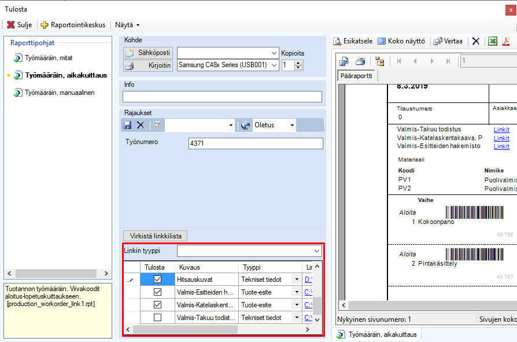
Task: Click into the Info text field
Action: pos(222,97)
